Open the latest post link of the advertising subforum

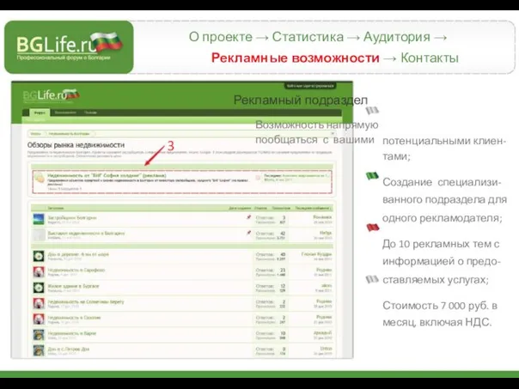305,175
